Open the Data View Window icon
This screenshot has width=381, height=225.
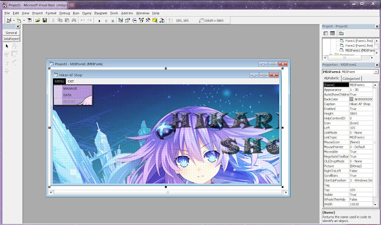[155, 21]
